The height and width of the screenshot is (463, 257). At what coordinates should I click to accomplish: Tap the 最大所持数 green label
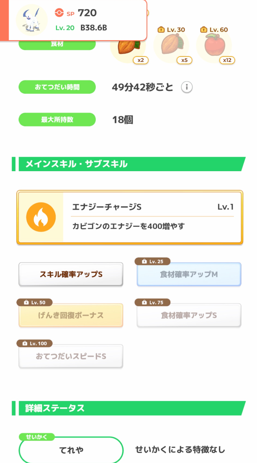(x=57, y=119)
